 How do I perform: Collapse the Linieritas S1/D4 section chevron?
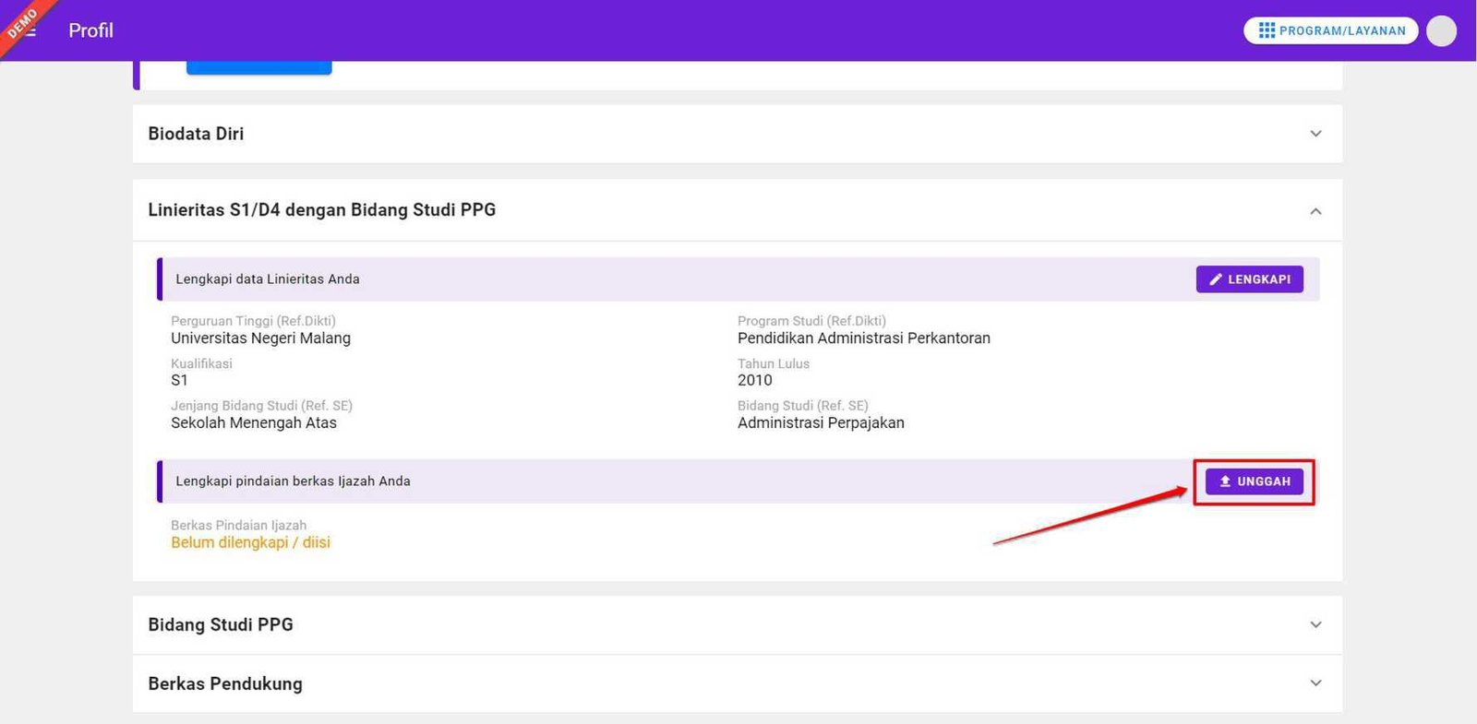coord(1315,211)
